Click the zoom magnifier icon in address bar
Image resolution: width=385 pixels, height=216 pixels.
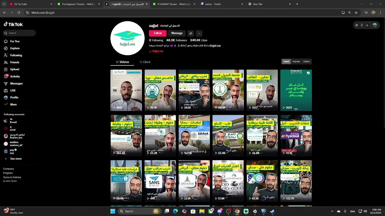click(350, 13)
